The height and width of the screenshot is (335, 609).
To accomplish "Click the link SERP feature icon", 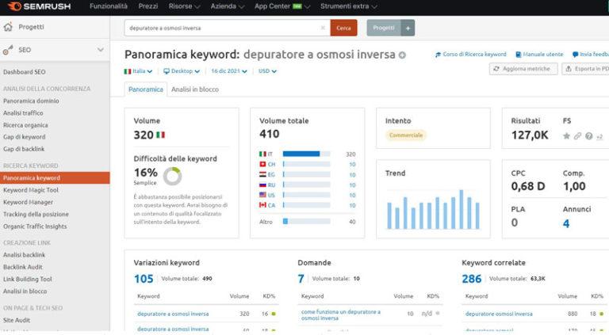I will [577, 135].
